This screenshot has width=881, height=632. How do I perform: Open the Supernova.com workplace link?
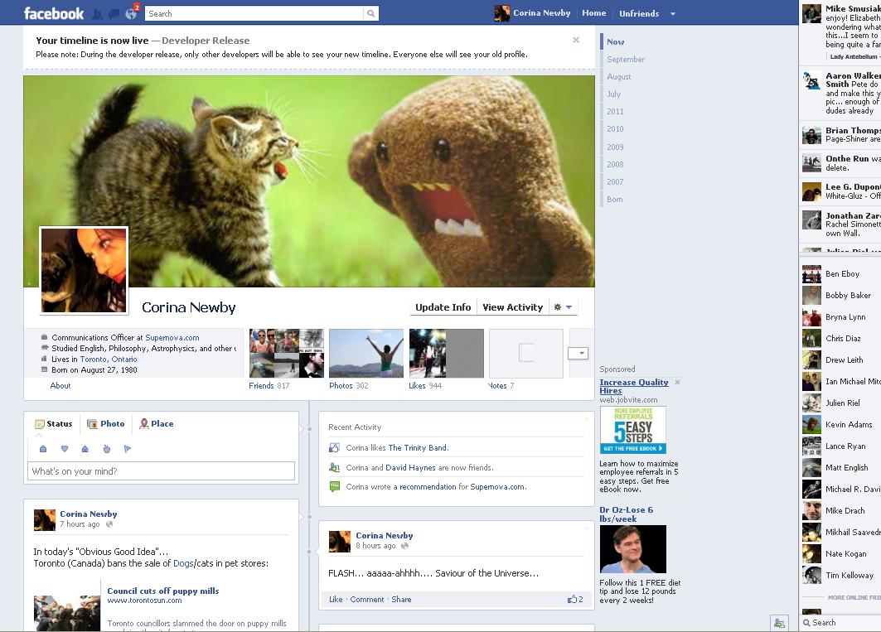pos(172,338)
